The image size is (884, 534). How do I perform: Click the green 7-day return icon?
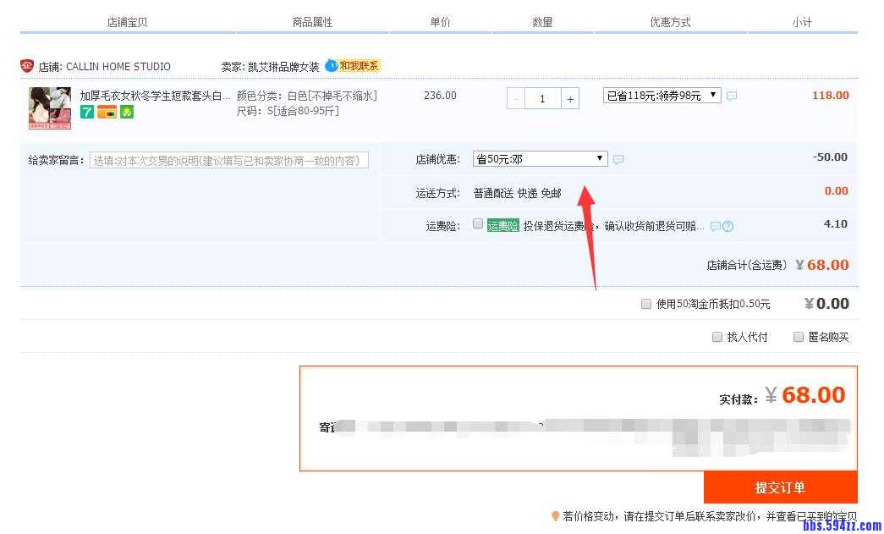point(87,112)
